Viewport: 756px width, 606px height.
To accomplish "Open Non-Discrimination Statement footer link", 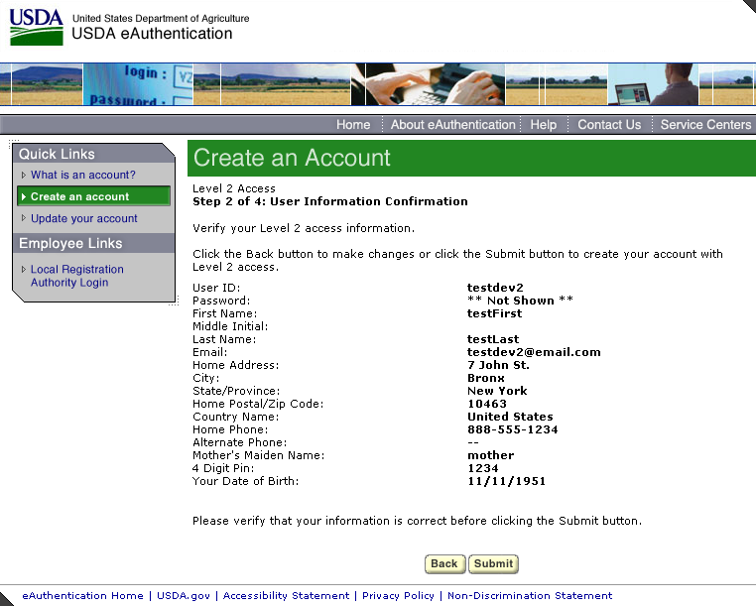I will tap(530, 595).
